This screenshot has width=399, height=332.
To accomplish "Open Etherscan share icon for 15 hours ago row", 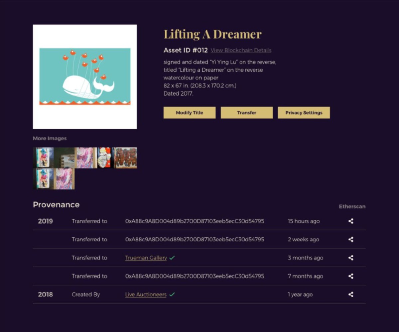I will [351, 221].
